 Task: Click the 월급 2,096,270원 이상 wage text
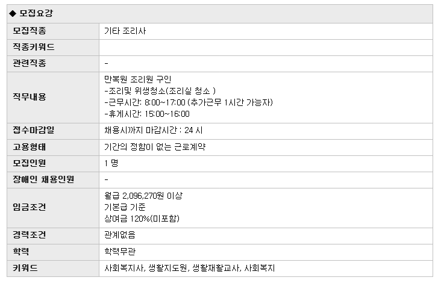point(143,196)
